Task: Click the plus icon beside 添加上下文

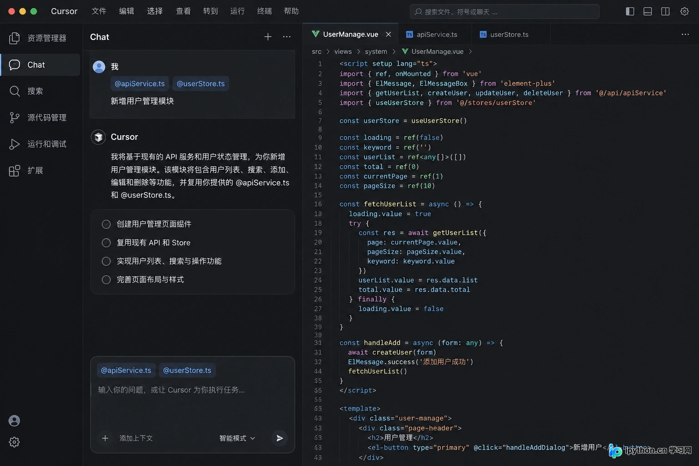Action: [x=105, y=438]
